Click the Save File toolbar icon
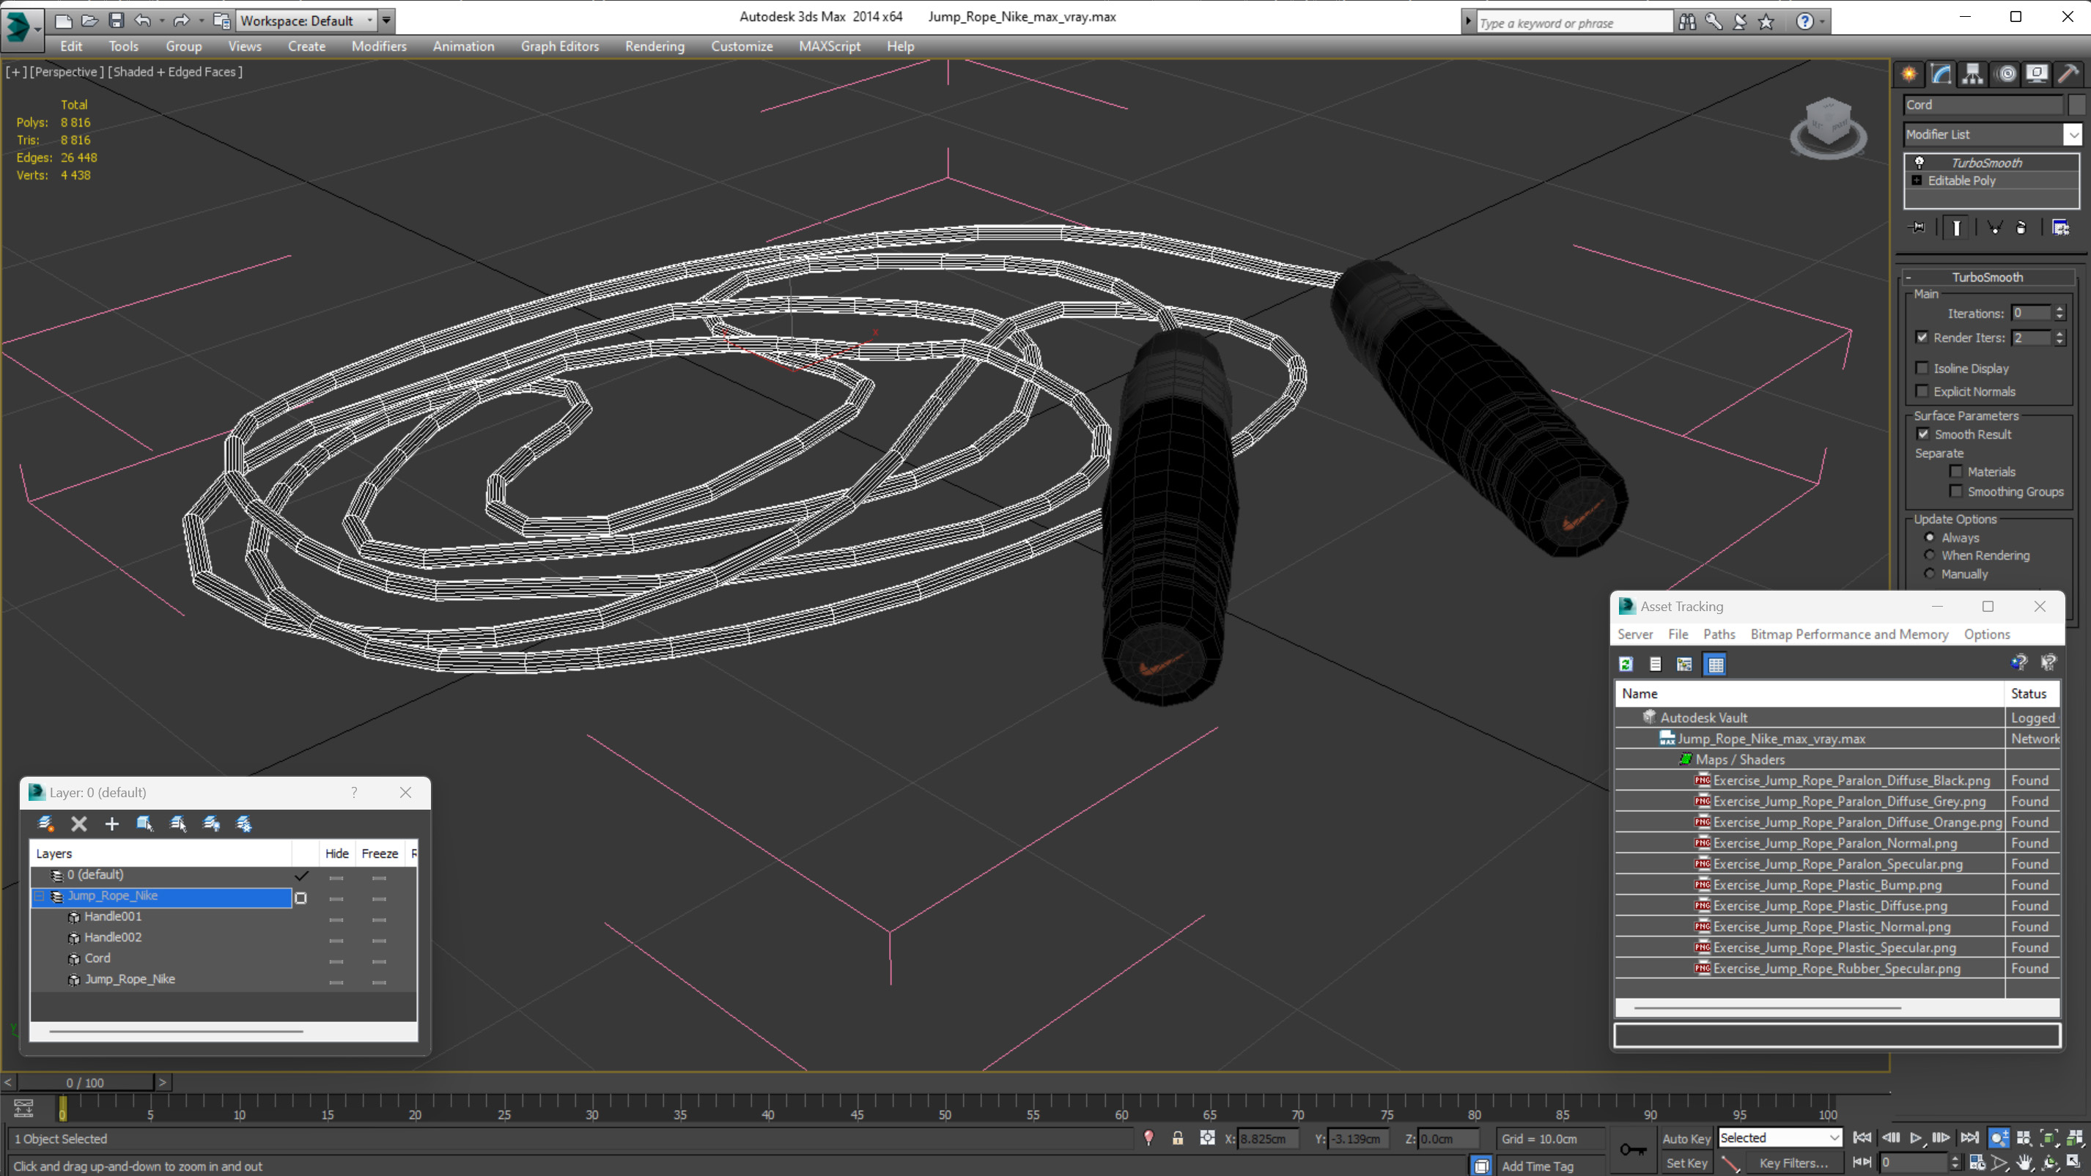 coord(116,21)
